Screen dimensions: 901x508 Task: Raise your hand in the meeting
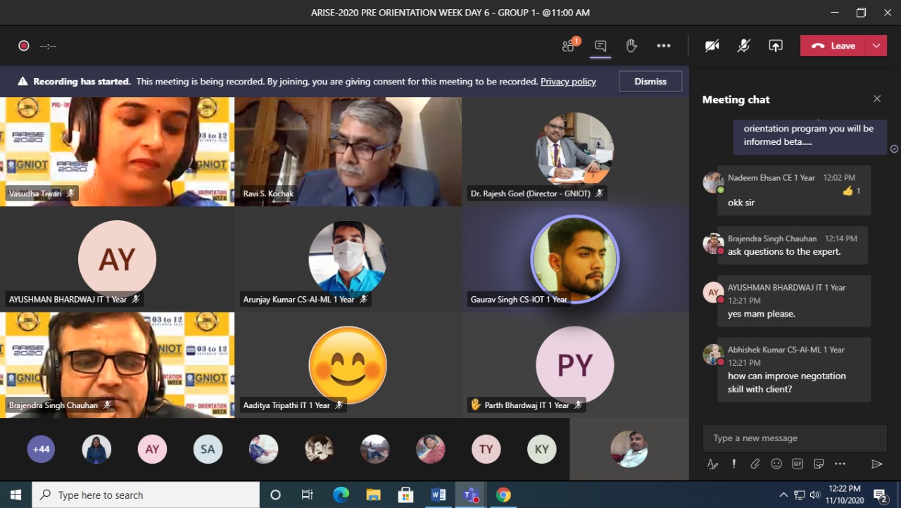point(631,46)
